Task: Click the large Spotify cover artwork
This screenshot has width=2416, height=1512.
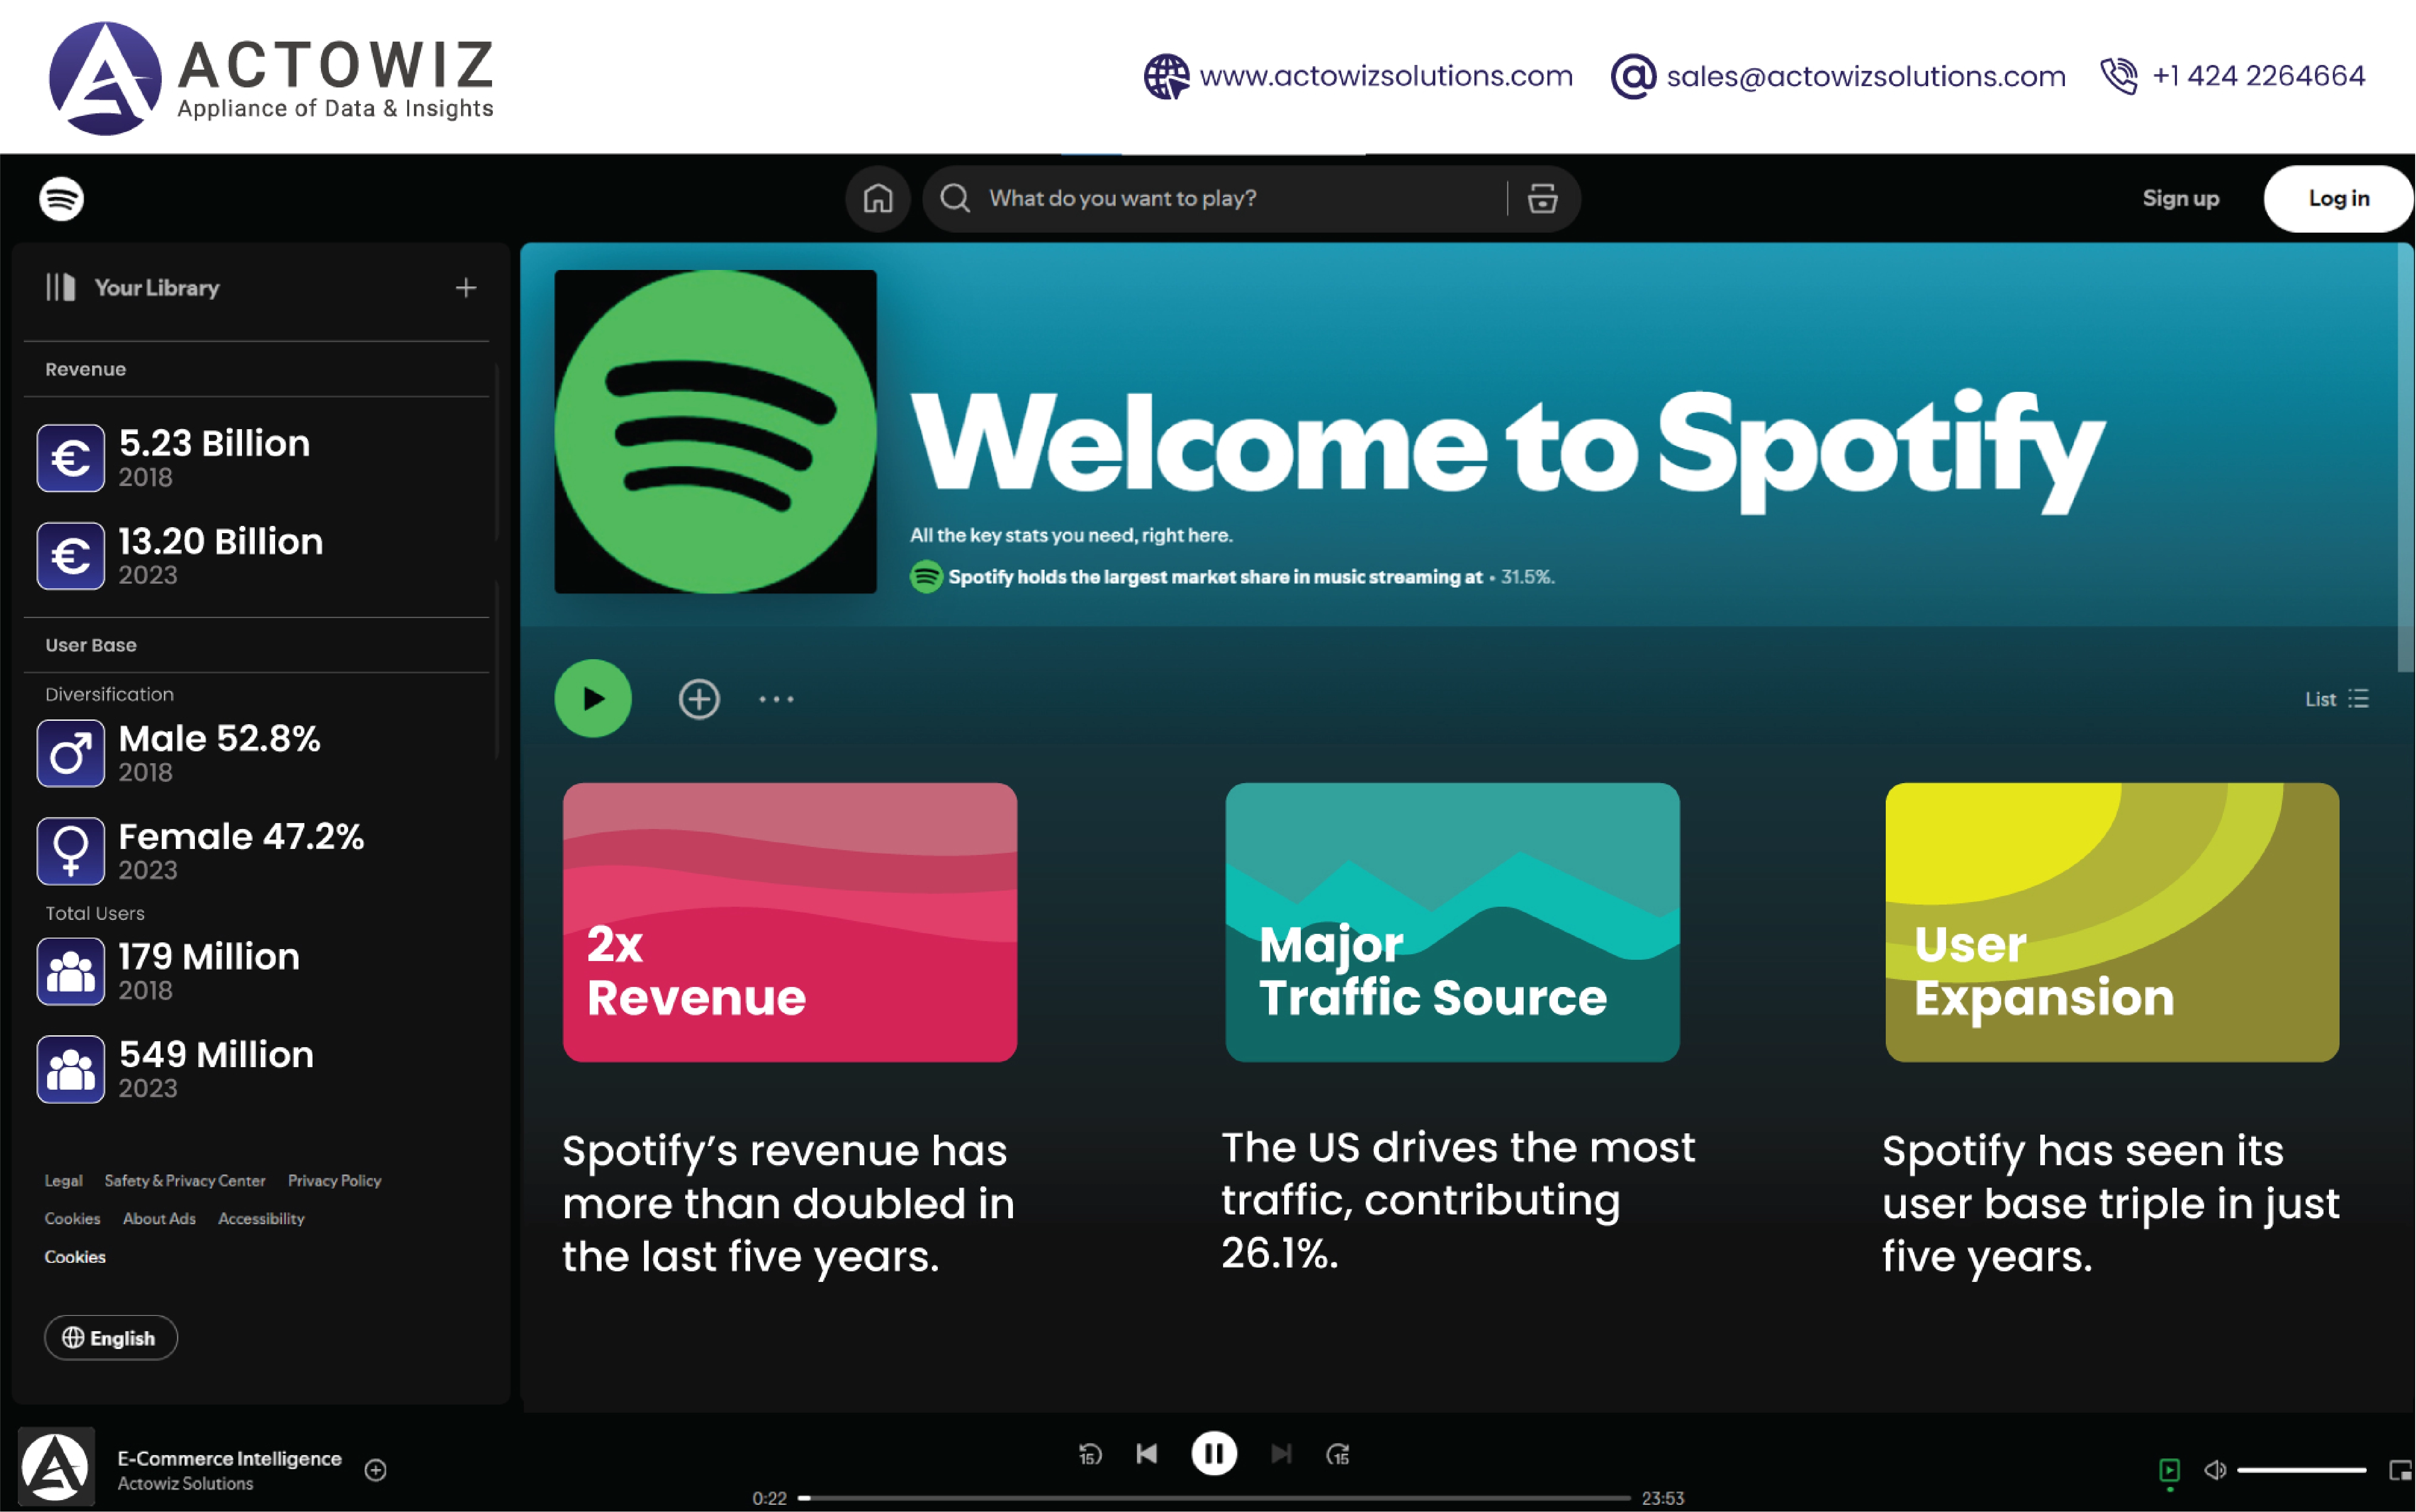Action: pyautogui.click(x=716, y=432)
